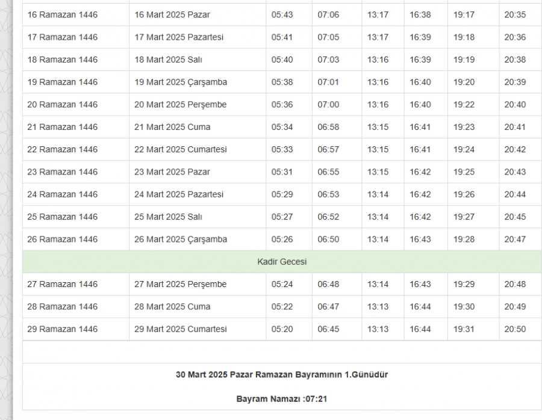Screen dimensions: 542x420
Task: Click the 19 Mart 2025 Çarşamba cell
Action: point(181,82)
